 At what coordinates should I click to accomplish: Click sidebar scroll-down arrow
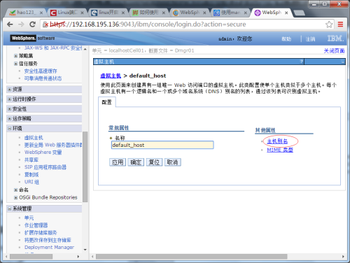click(85, 250)
